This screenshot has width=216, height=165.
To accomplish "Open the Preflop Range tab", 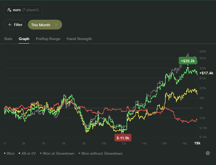I will click(x=48, y=39).
